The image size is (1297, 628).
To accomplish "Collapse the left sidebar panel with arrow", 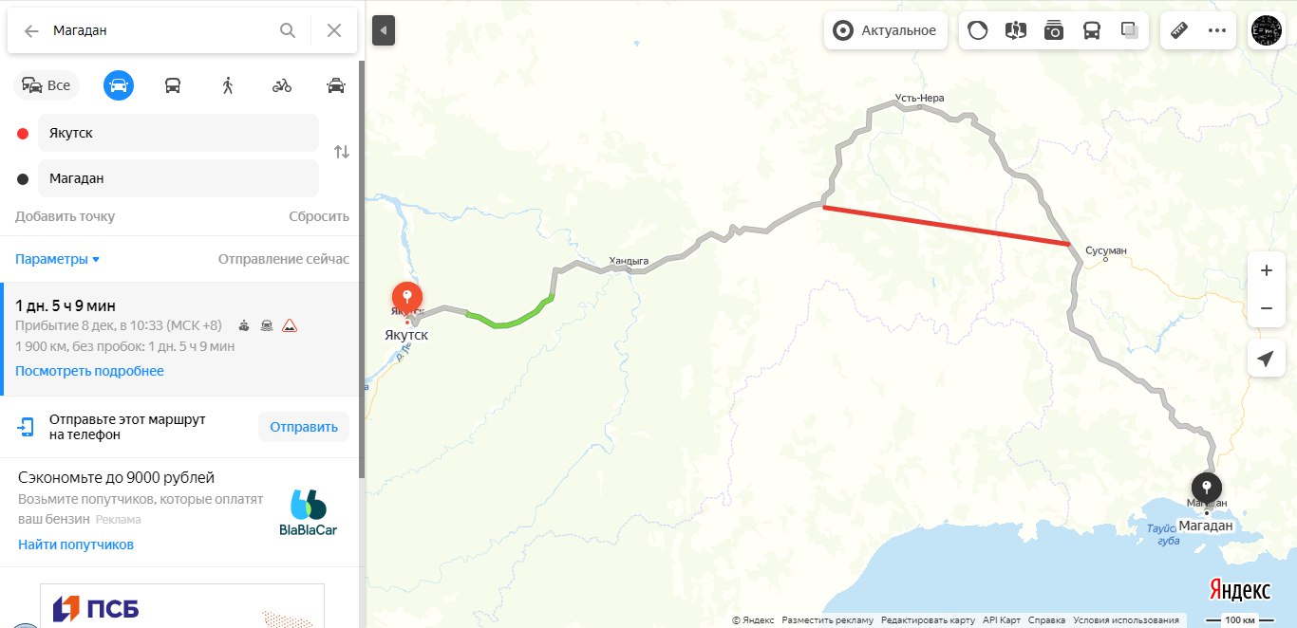I will pyautogui.click(x=384, y=30).
